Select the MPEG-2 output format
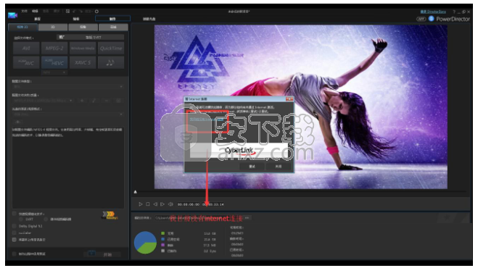 [54, 48]
